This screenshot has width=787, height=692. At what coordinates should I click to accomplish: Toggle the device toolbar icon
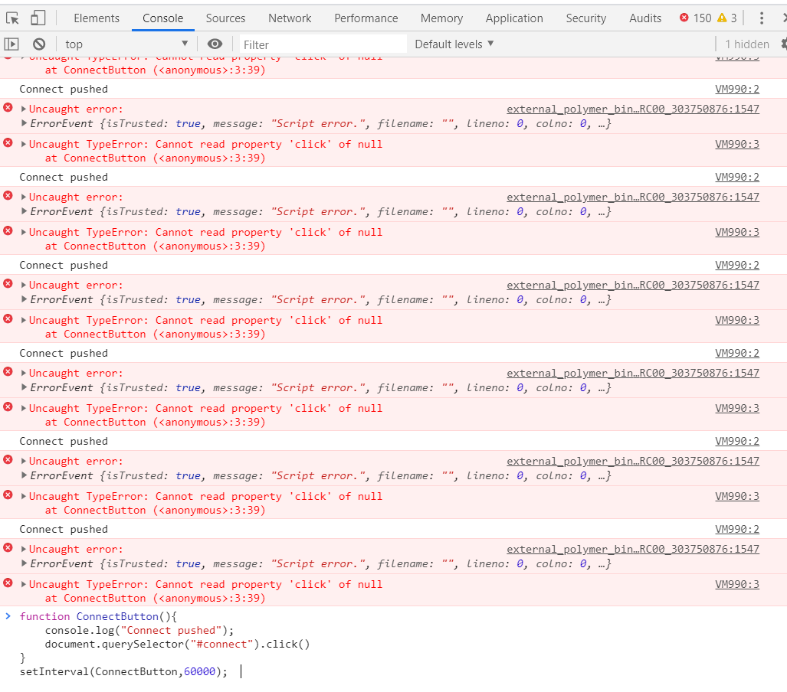pos(38,18)
